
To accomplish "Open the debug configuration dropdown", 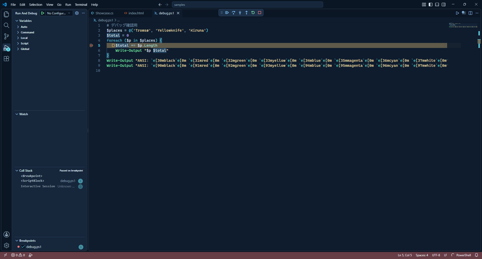I will [x=59, y=13].
